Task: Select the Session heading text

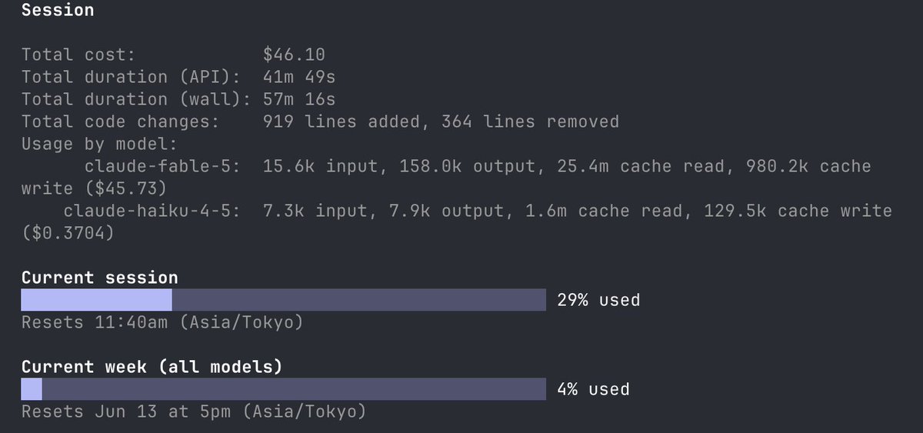Action: (x=58, y=10)
